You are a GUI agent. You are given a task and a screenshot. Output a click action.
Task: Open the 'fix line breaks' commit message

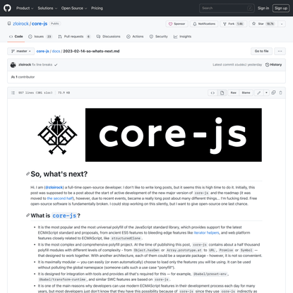click(42, 64)
